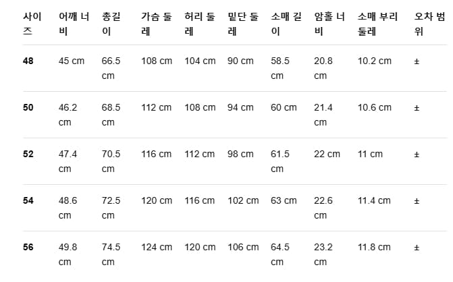Click the 가슴 둘레 column header
453x282 pixels.
[x=157, y=24]
